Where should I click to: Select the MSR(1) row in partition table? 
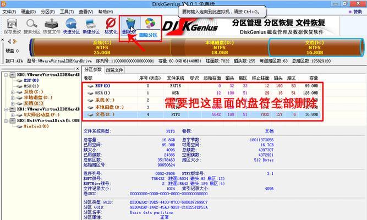pyautogui.click(x=202, y=93)
